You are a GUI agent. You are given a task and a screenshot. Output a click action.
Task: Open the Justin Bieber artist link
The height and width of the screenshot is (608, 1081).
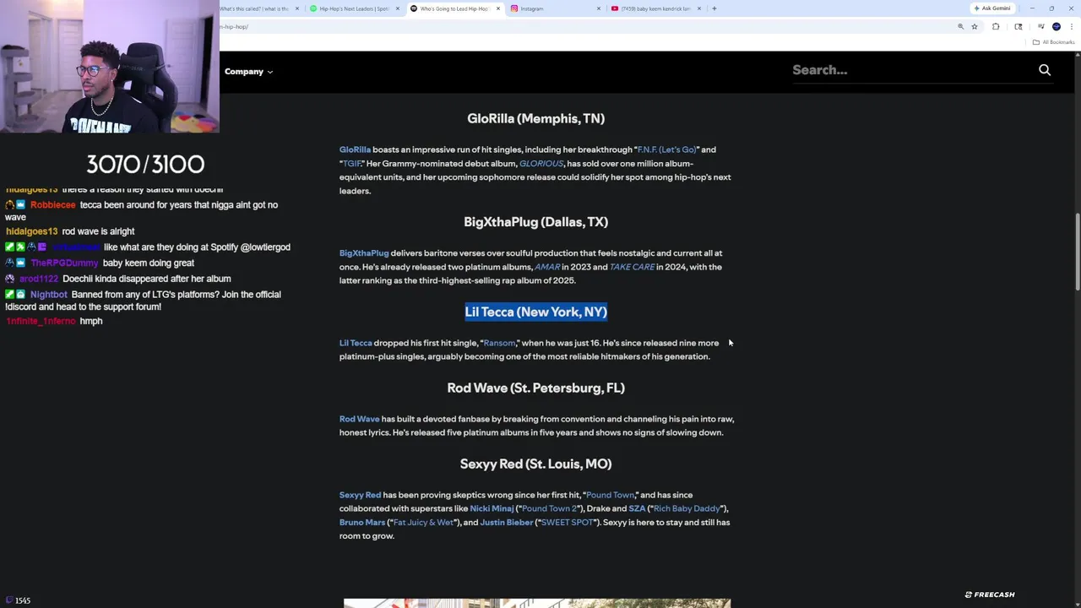(x=507, y=522)
